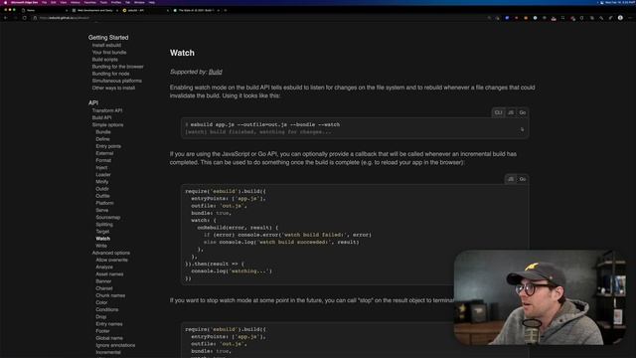Select JS tab on onRebuild code example
The width and height of the screenshot is (636, 358).
point(511,179)
